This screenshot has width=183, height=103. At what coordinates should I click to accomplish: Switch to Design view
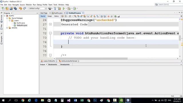[x=49, y=16]
